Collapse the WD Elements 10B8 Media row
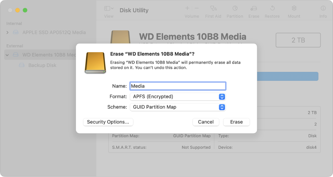This screenshot has width=333, height=177. point(7,55)
